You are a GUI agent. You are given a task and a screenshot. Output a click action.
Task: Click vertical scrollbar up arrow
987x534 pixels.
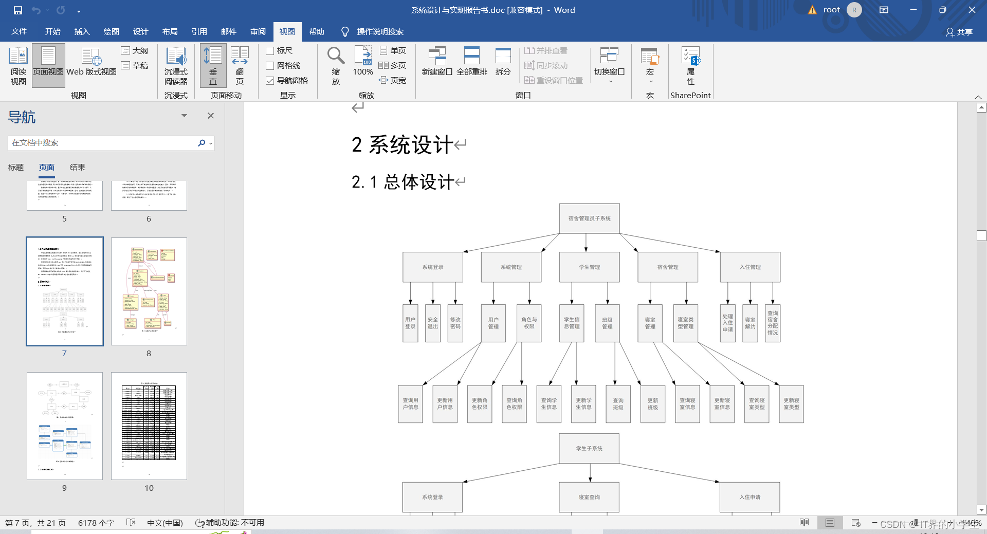click(981, 107)
